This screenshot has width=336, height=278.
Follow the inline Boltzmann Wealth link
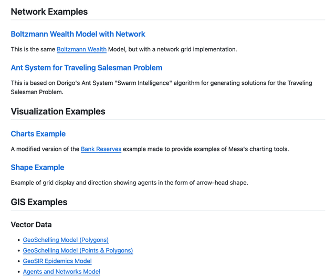81,49
